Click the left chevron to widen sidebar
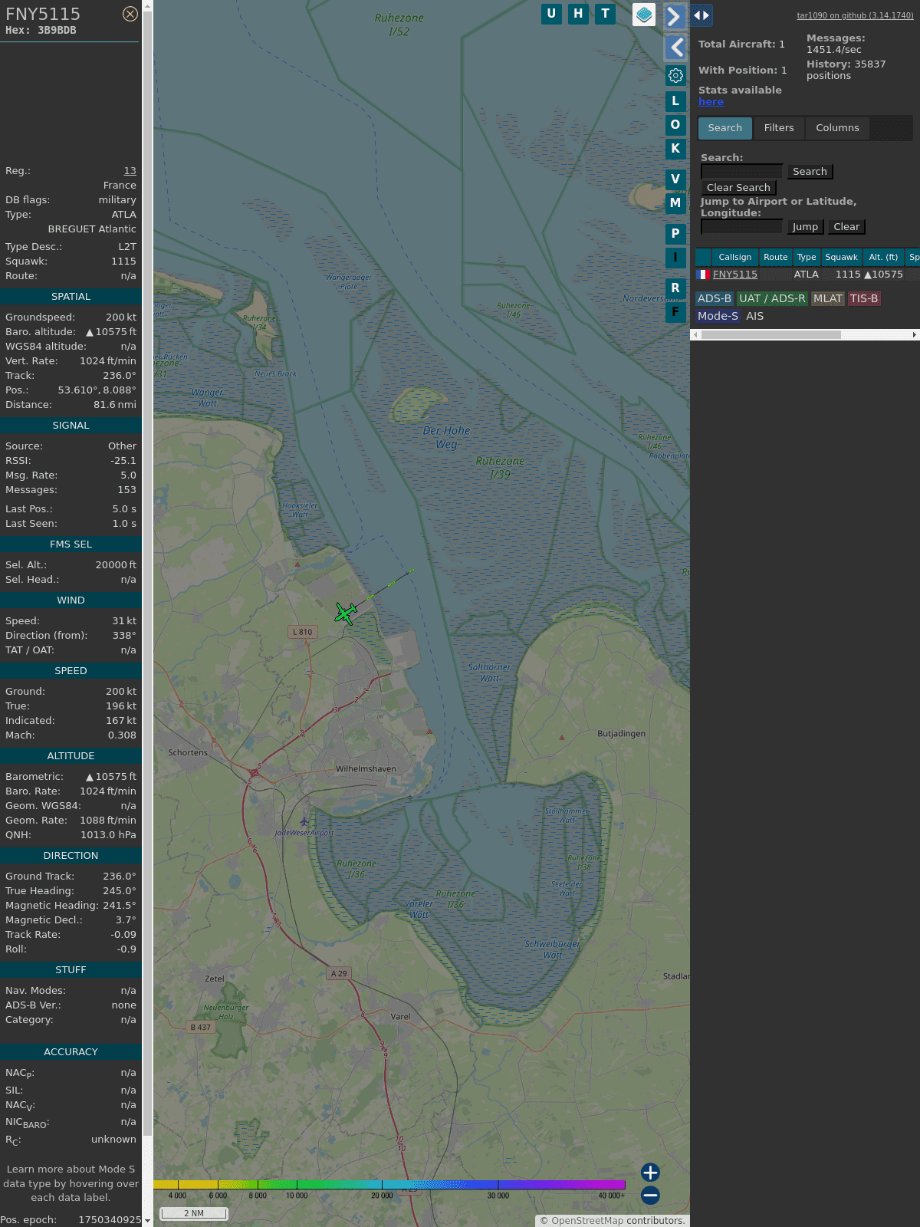 tap(675, 48)
